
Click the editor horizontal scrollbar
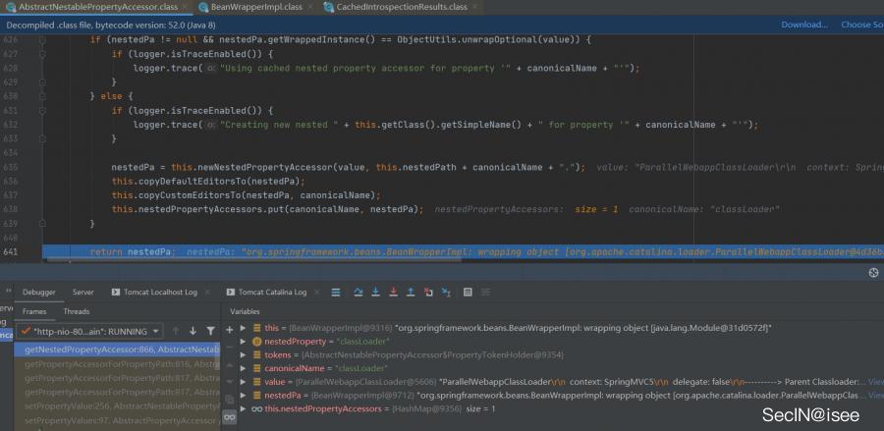pyautogui.click(x=252, y=260)
